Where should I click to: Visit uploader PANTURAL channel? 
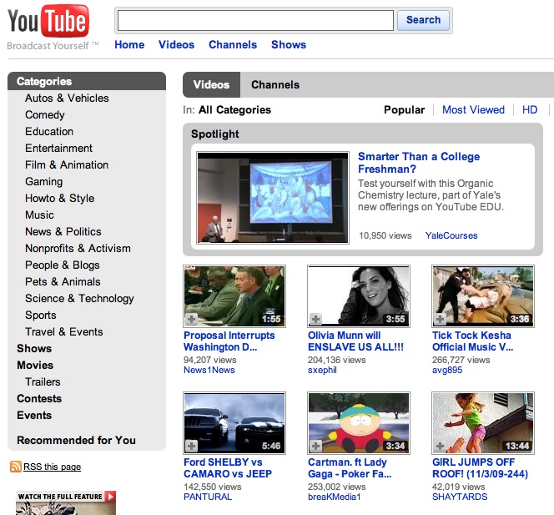[208, 497]
